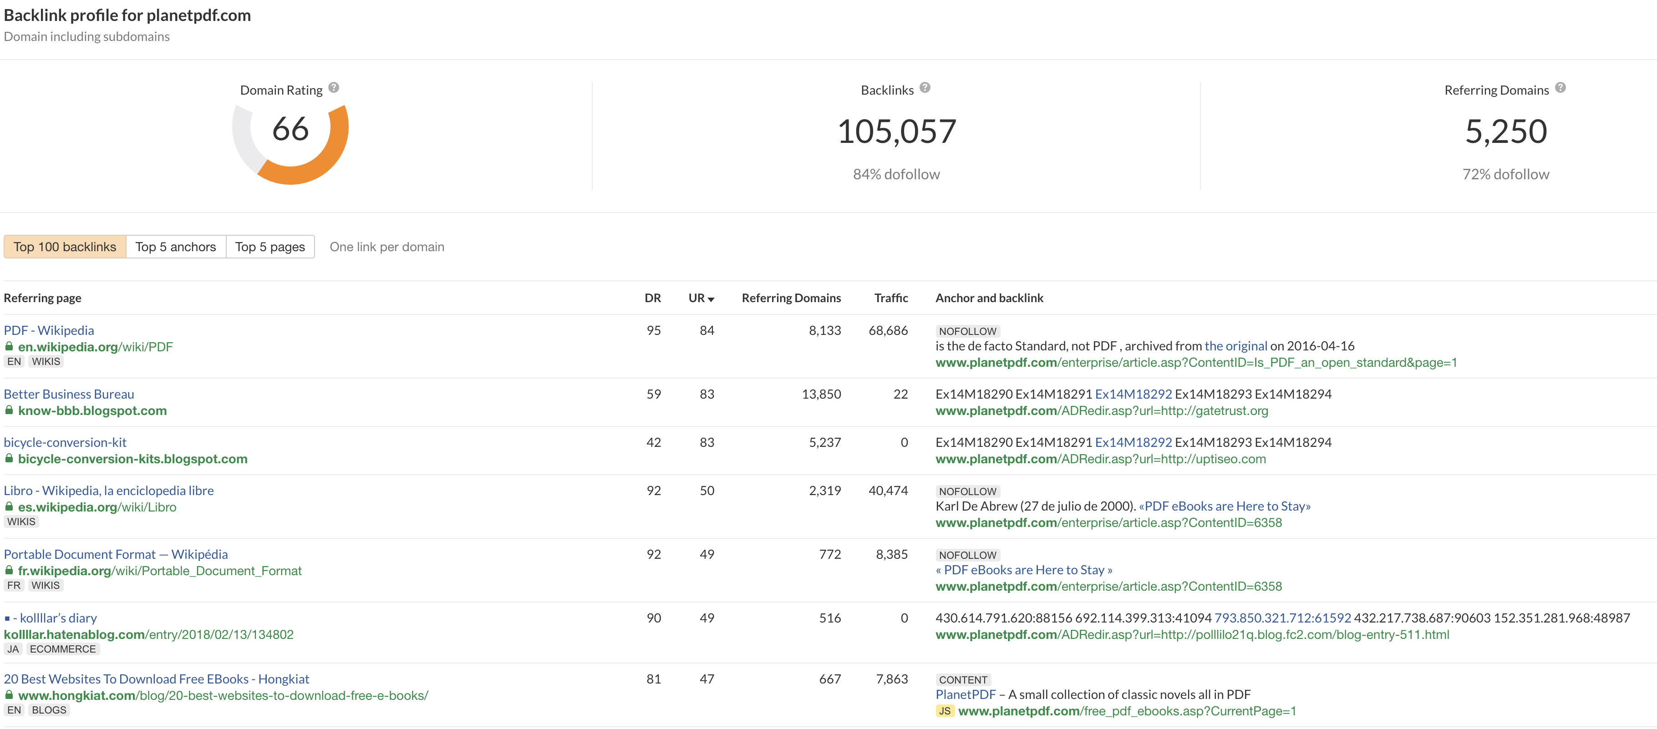Viewport: 1657px width, 729px height.
Task: Open the Better Business Bureau link
Action: 69,394
